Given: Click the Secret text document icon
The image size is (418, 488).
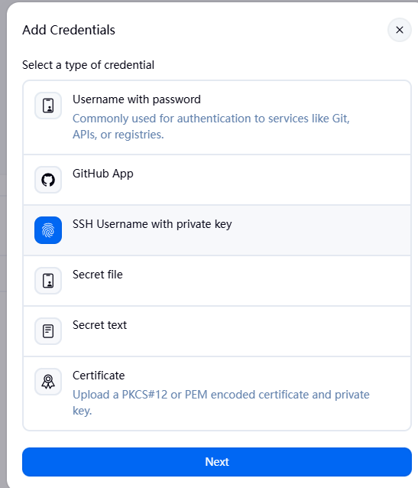Looking at the screenshot, I should tap(48, 331).
